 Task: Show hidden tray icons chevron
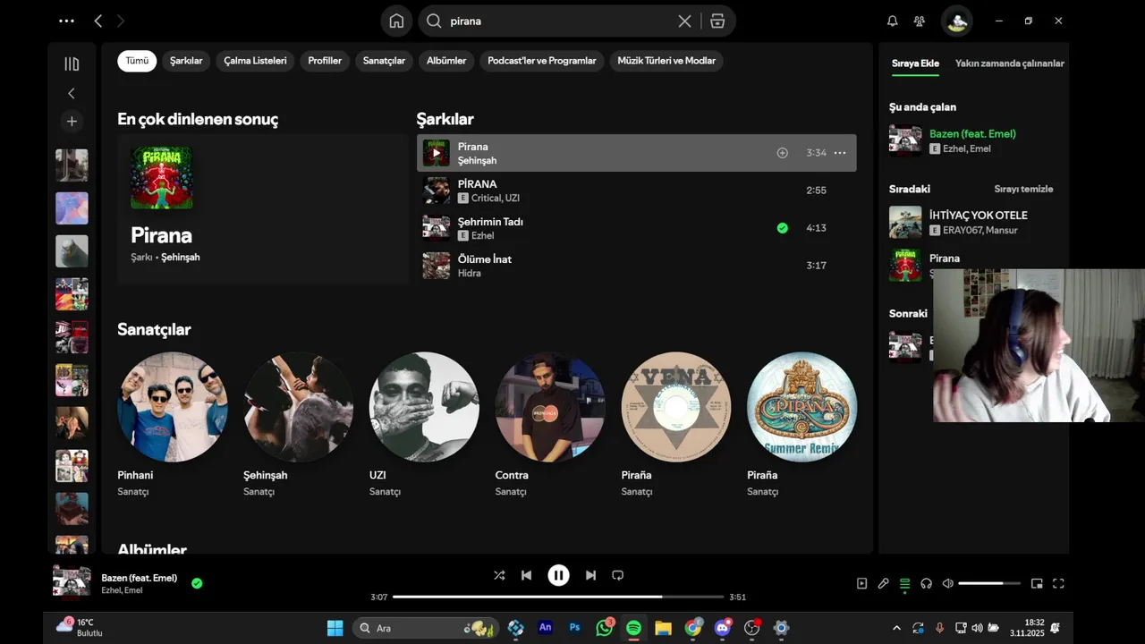896,628
